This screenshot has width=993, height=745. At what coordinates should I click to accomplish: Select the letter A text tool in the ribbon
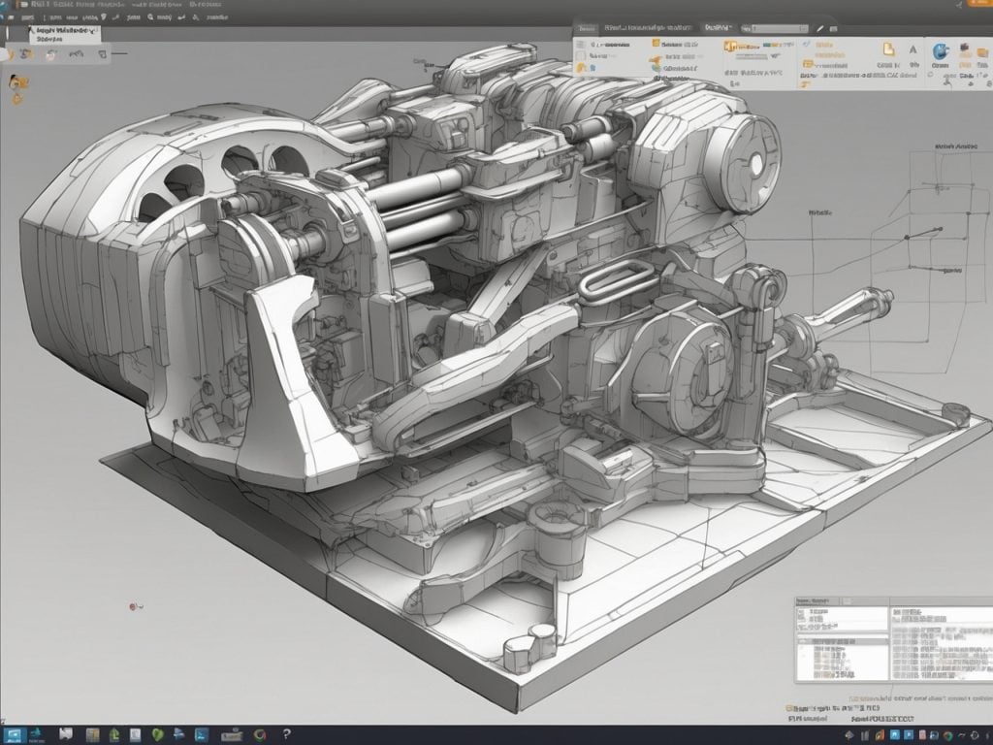[x=913, y=49]
